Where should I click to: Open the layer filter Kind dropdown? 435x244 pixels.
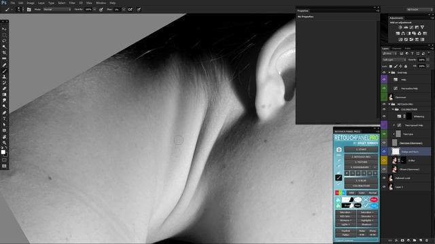(389, 54)
